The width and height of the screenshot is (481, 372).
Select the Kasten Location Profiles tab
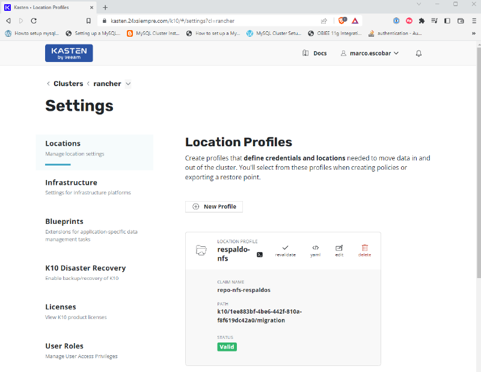click(49, 7)
